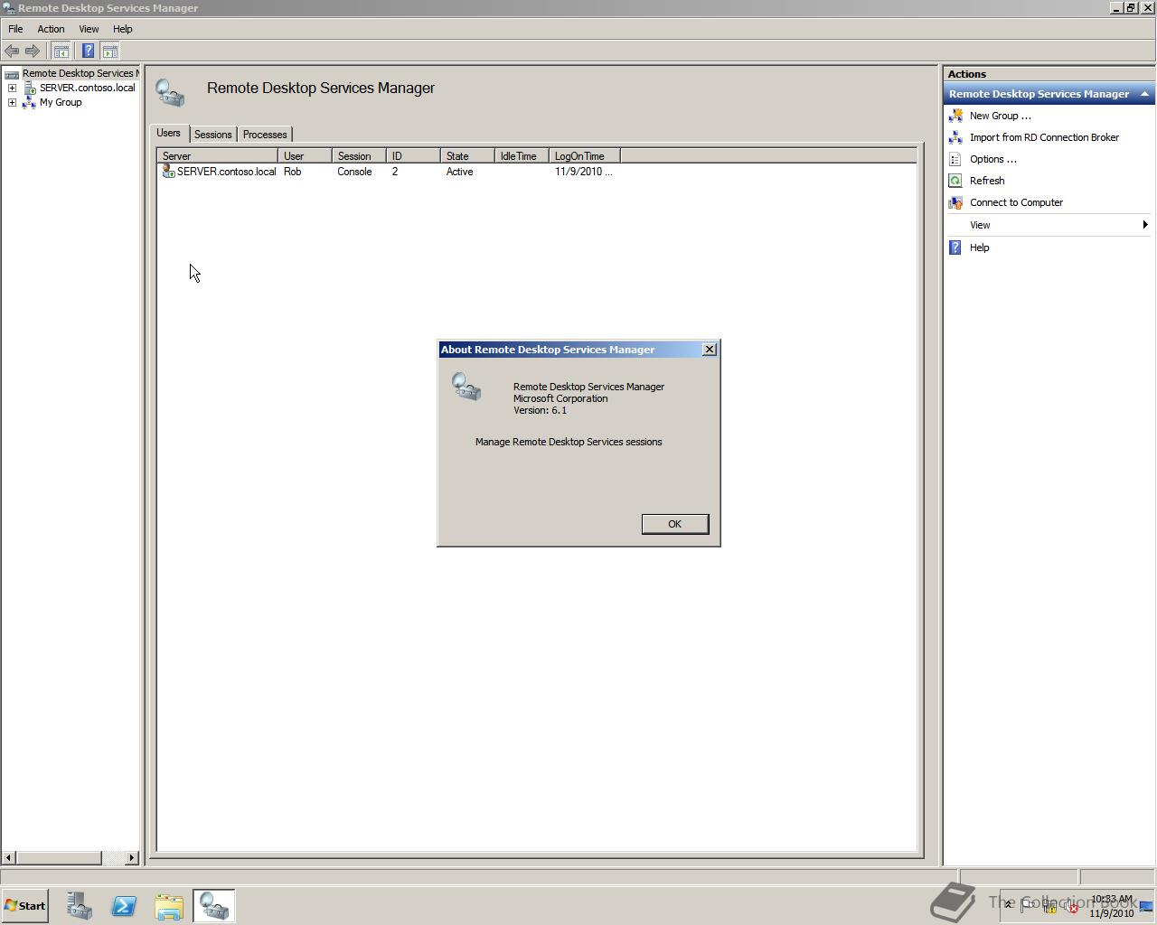Click the Console session cell
The image size is (1157, 925).
[x=354, y=172]
